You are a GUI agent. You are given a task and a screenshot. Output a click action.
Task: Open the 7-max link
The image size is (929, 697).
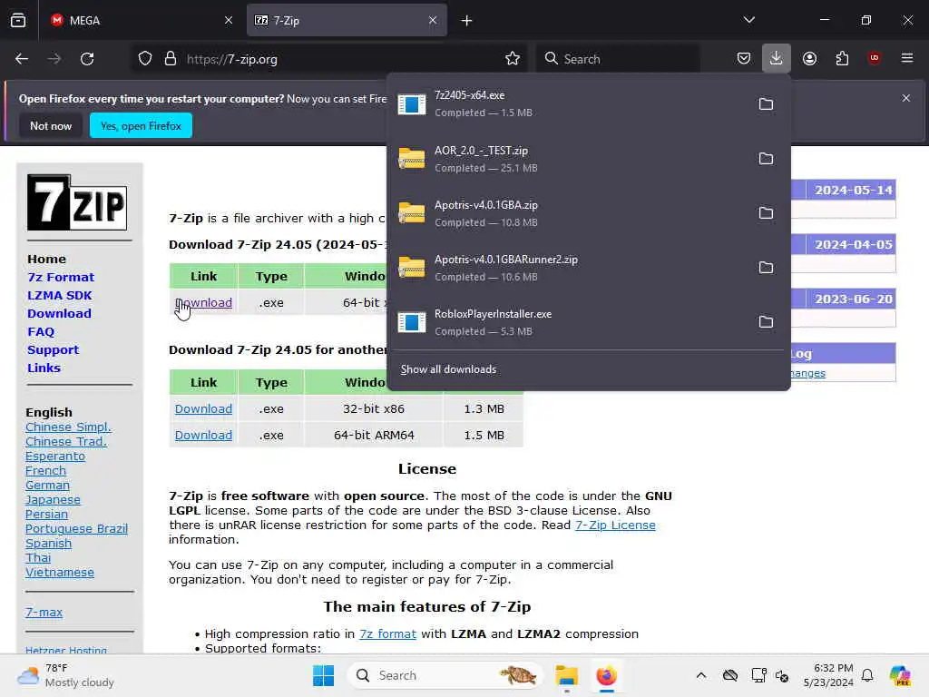point(44,613)
